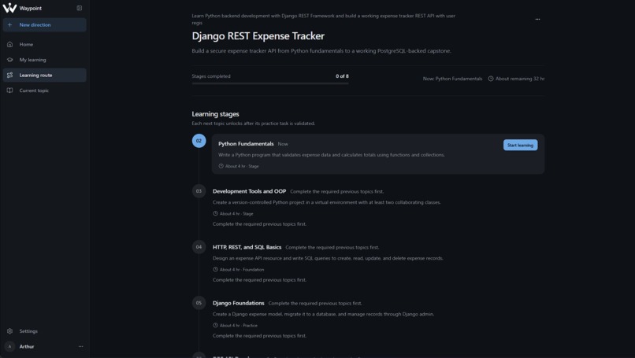Collapse the sidebar panel icon
Screen dimensions: 635x358
point(80,8)
